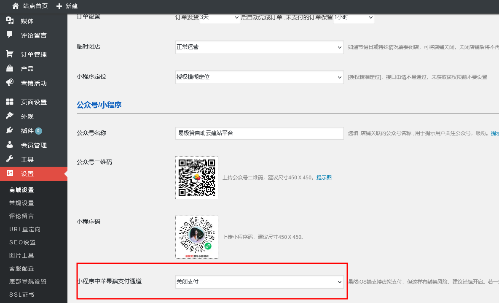499x303 pixels.
Task: Open the 小程序定位 dropdown
Action: pyautogui.click(x=260, y=77)
